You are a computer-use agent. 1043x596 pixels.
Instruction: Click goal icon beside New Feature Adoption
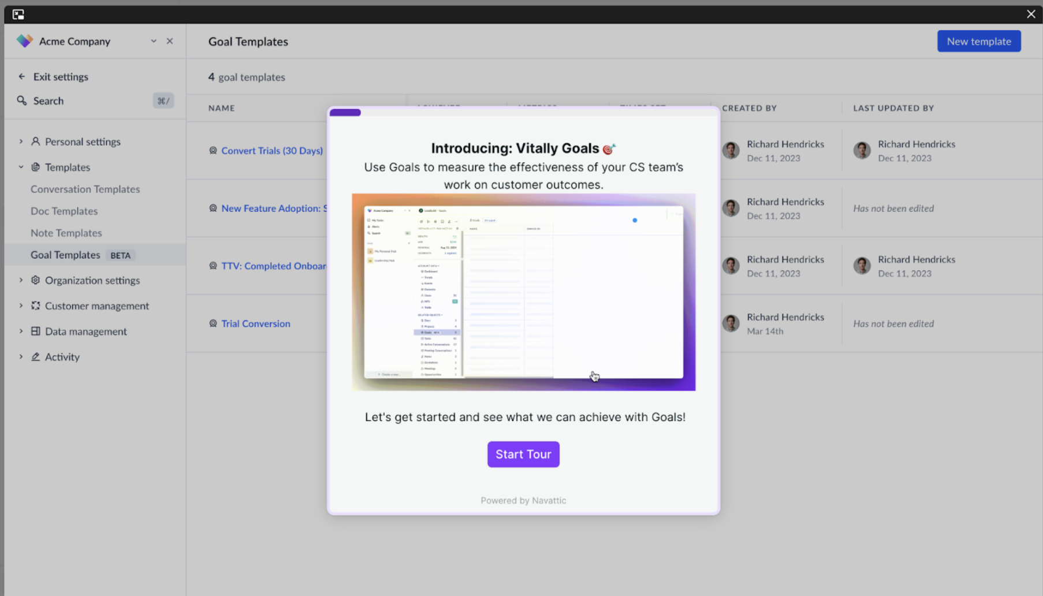(x=213, y=208)
